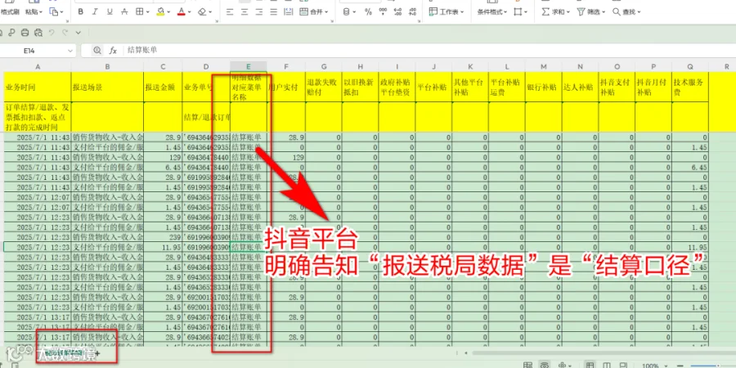Apply the yellow fill color

160,11
